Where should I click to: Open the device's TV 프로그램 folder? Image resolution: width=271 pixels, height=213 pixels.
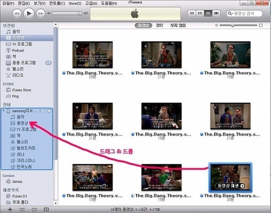27,130
